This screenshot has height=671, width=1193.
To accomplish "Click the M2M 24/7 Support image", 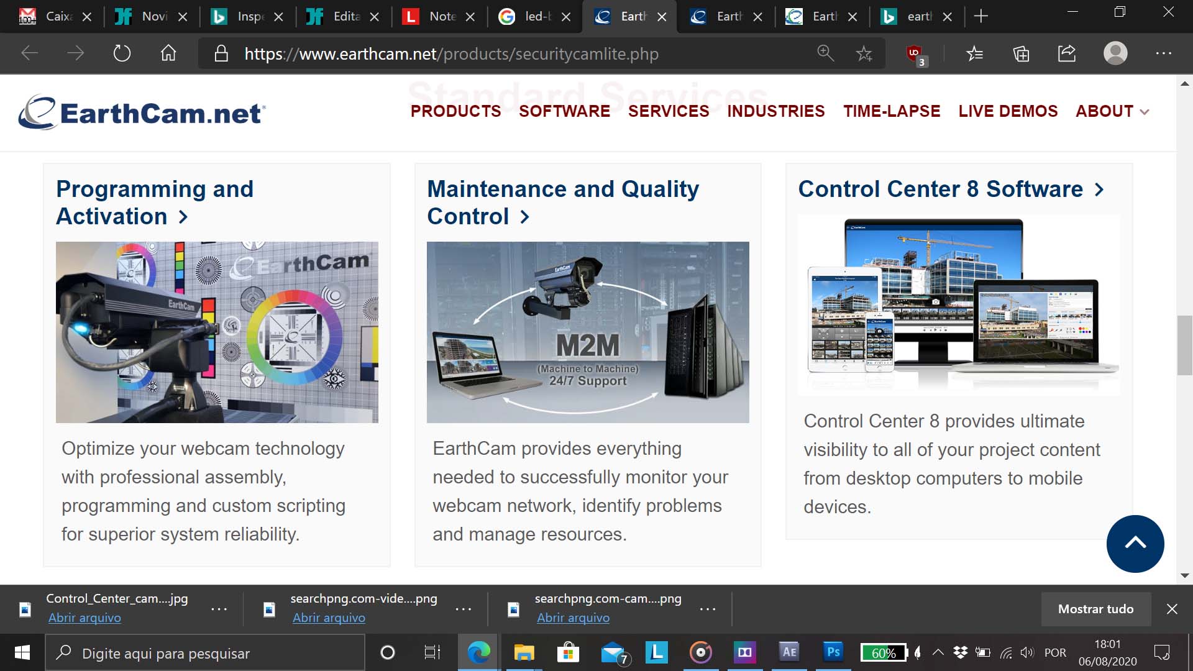I will [x=588, y=332].
